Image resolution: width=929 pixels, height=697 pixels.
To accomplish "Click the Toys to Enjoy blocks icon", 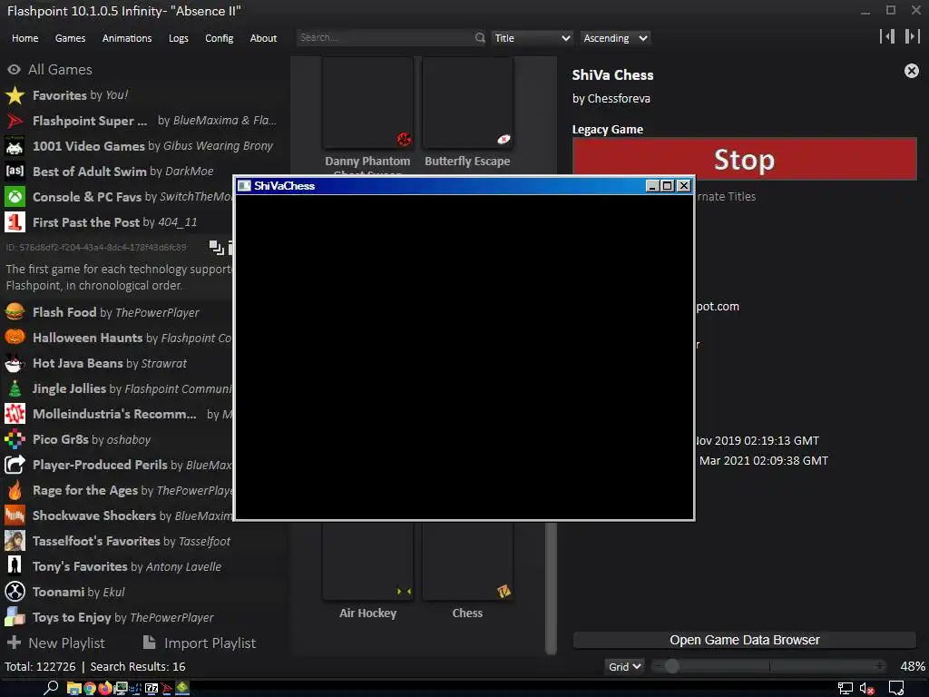I will (15, 617).
